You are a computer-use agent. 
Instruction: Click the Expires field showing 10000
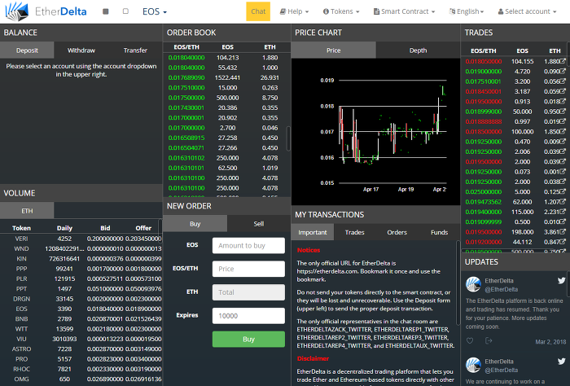[x=248, y=315]
